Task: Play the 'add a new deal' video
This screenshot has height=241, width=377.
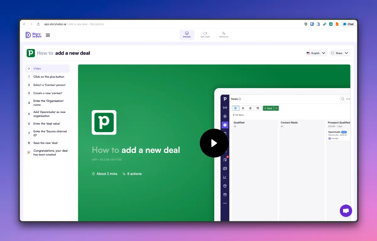Action: (x=214, y=143)
